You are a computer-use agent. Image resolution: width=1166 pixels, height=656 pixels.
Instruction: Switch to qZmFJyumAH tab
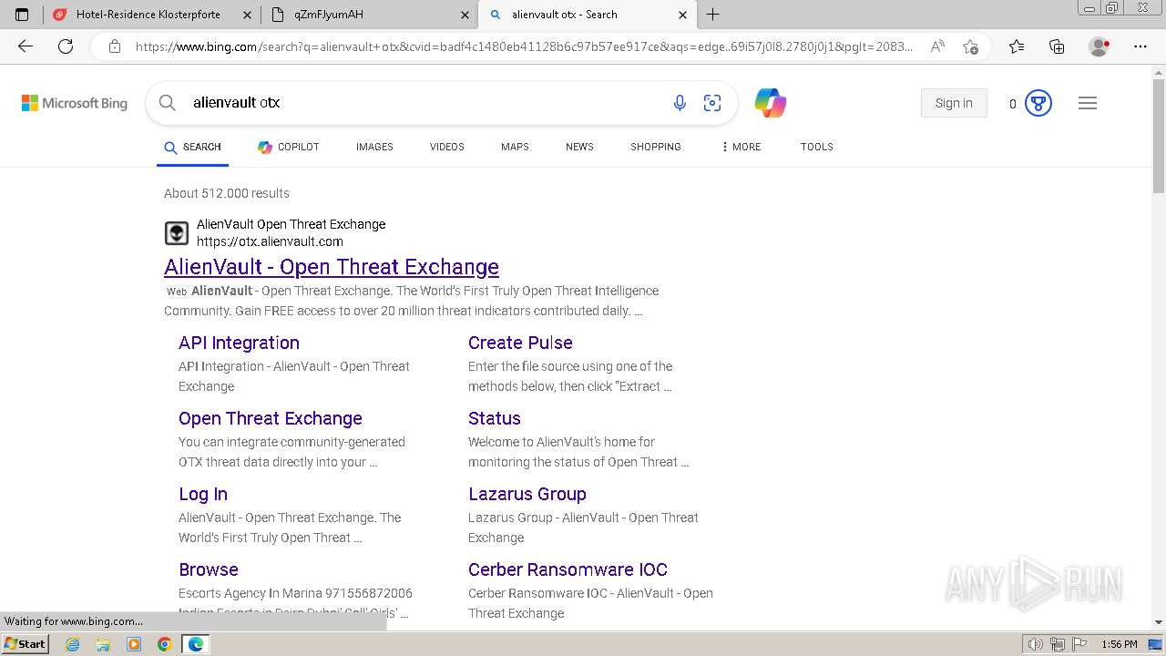click(x=370, y=15)
